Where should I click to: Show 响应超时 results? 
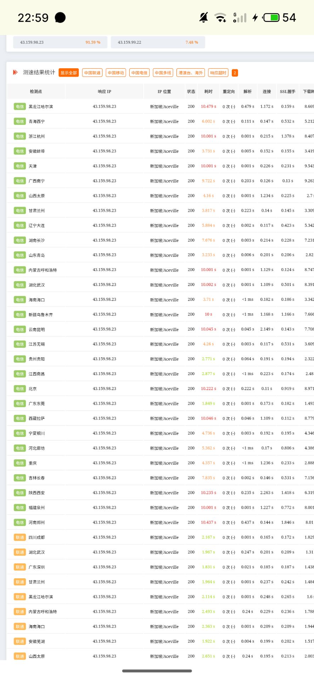(218, 73)
